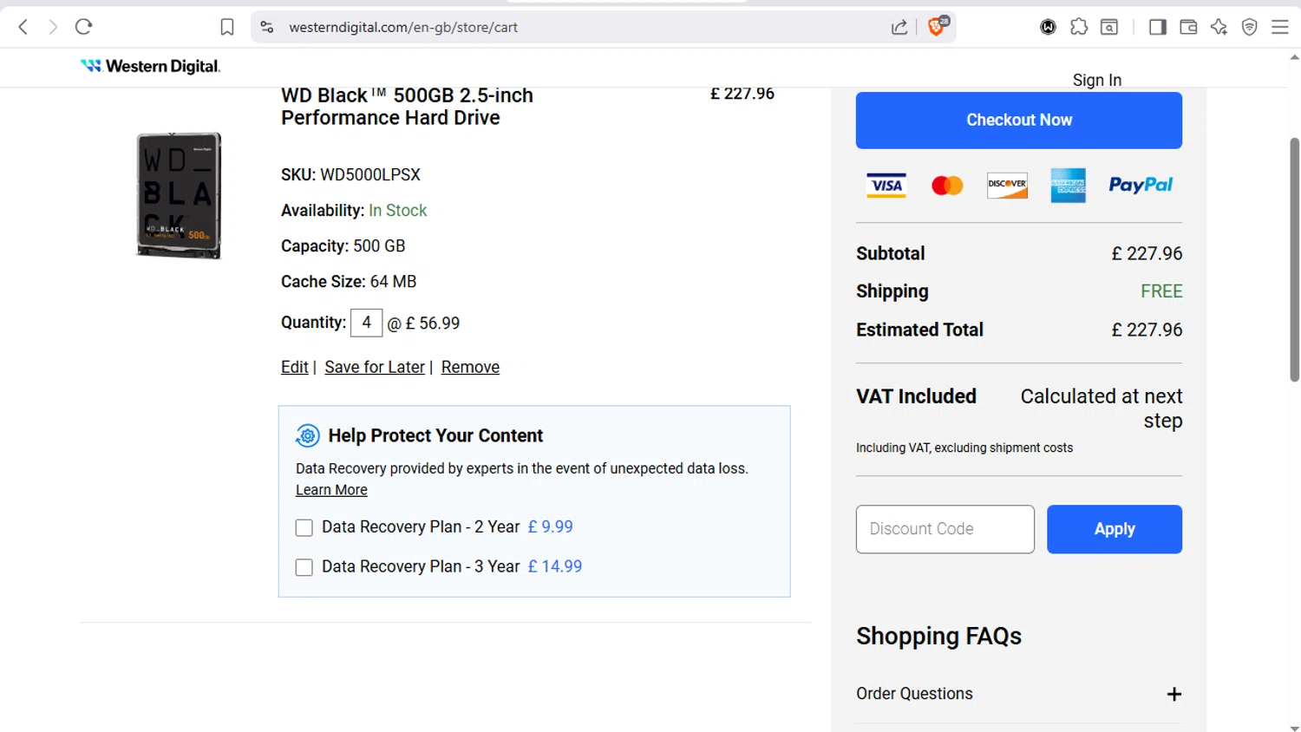Click the £ 9.99 plan price
This screenshot has width=1301, height=732.
[x=550, y=526]
